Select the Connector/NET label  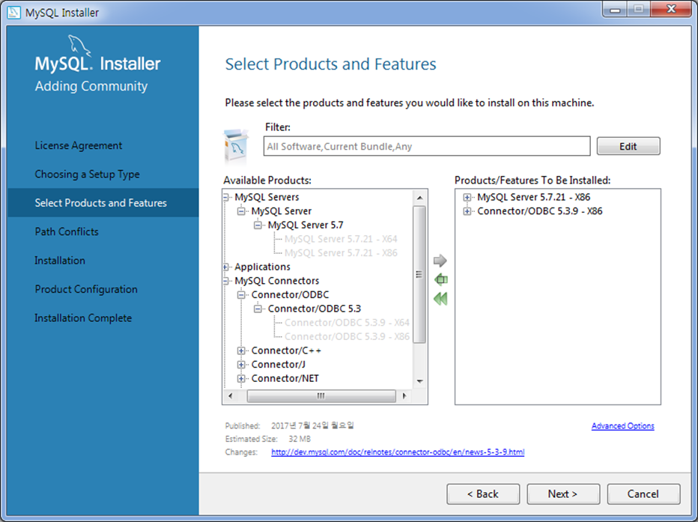coord(285,378)
